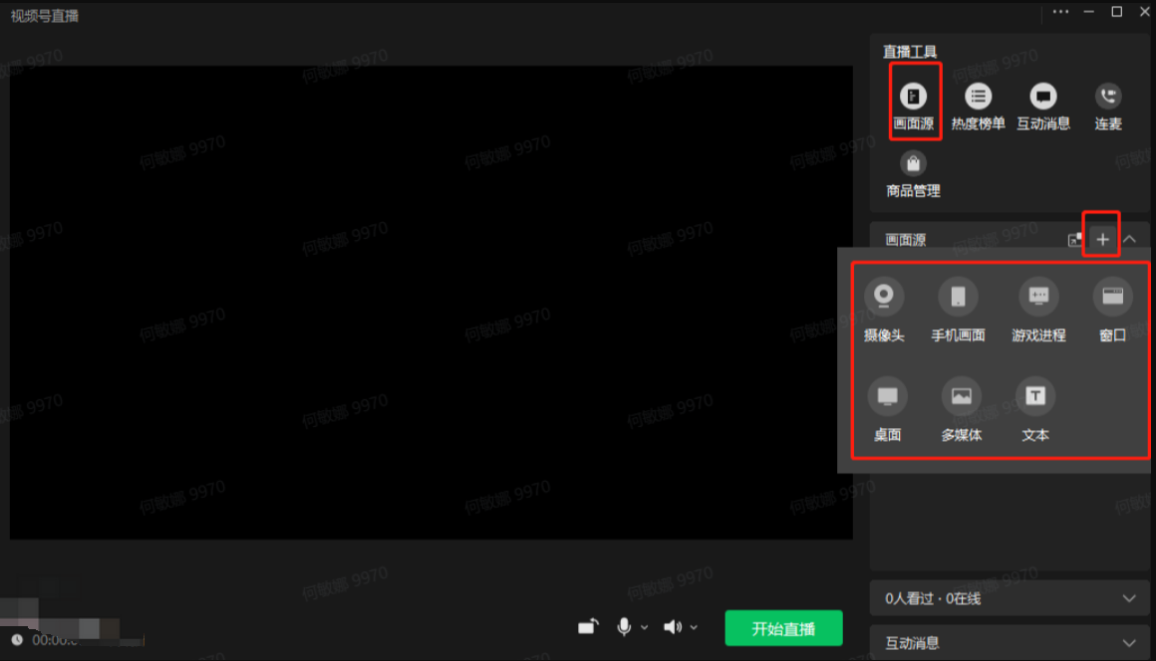Toggle the speaker volume icon
Image resolution: width=1156 pixels, height=661 pixels.
click(x=673, y=627)
